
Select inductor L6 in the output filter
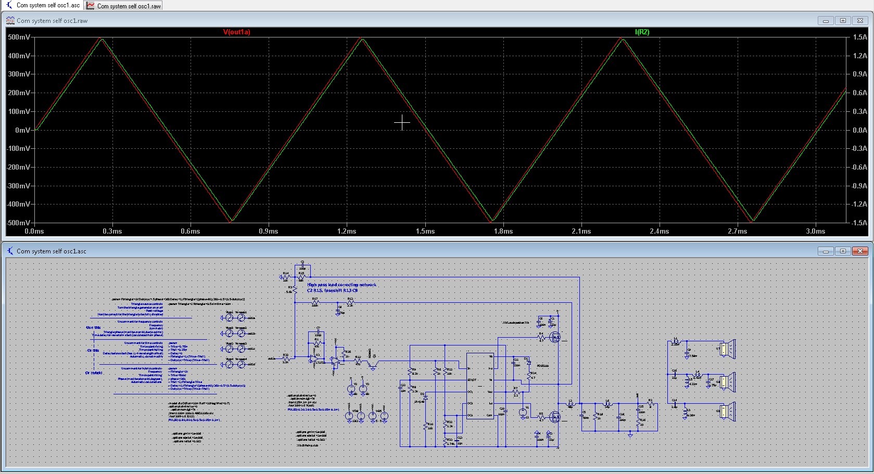607,404
